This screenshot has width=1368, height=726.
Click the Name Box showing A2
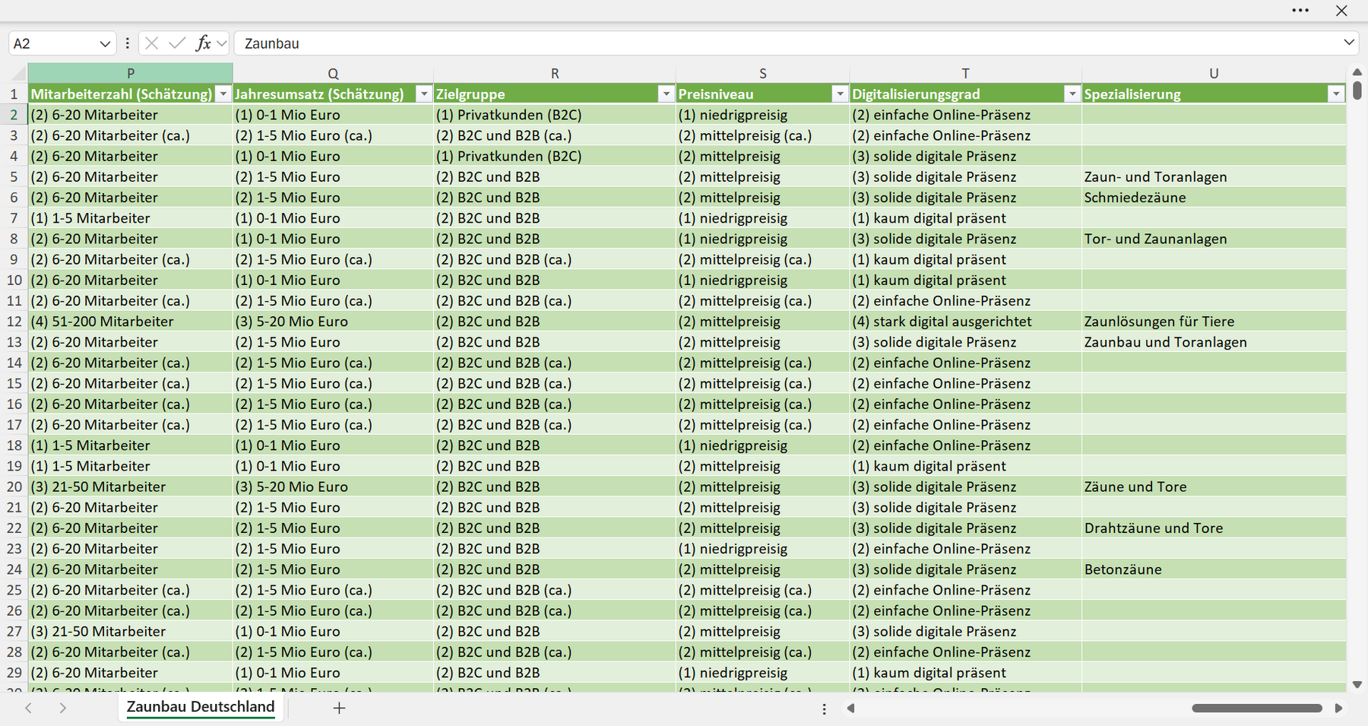click(x=53, y=43)
